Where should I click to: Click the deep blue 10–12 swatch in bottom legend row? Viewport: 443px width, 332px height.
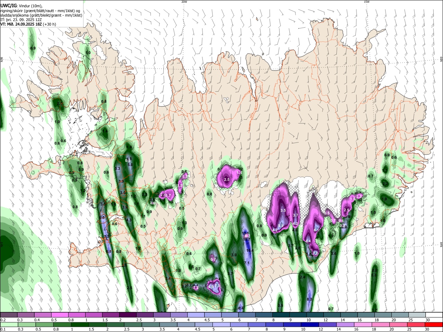(x=310, y=324)
